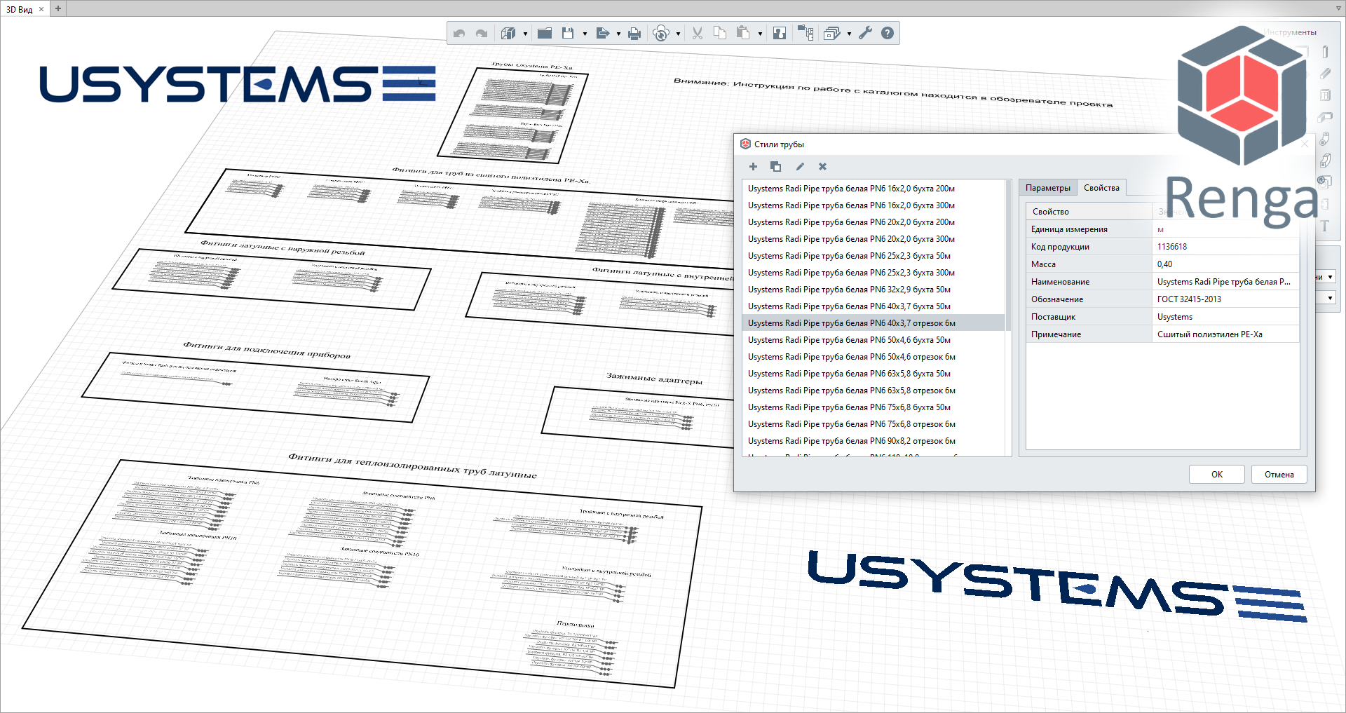The width and height of the screenshot is (1346, 713).
Task: Close the 3D Вид tab
Action: tap(41, 9)
